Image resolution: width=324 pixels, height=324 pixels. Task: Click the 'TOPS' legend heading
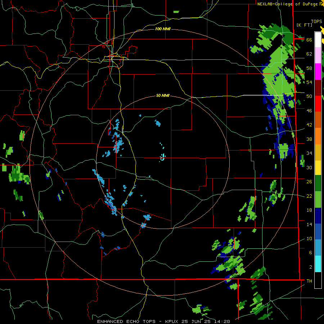316,22
